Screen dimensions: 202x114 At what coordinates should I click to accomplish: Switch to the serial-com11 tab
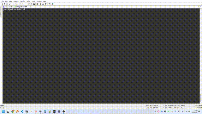(x=8, y=7)
